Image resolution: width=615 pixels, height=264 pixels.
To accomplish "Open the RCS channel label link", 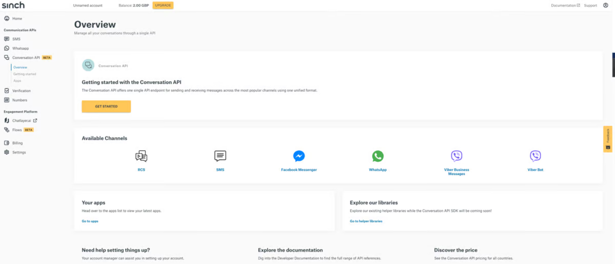I will (x=141, y=170).
